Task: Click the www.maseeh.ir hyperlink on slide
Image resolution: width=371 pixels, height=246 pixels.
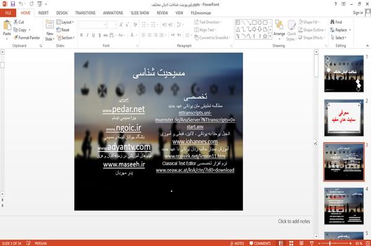Action: pyautogui.click(x=124, y=165)
